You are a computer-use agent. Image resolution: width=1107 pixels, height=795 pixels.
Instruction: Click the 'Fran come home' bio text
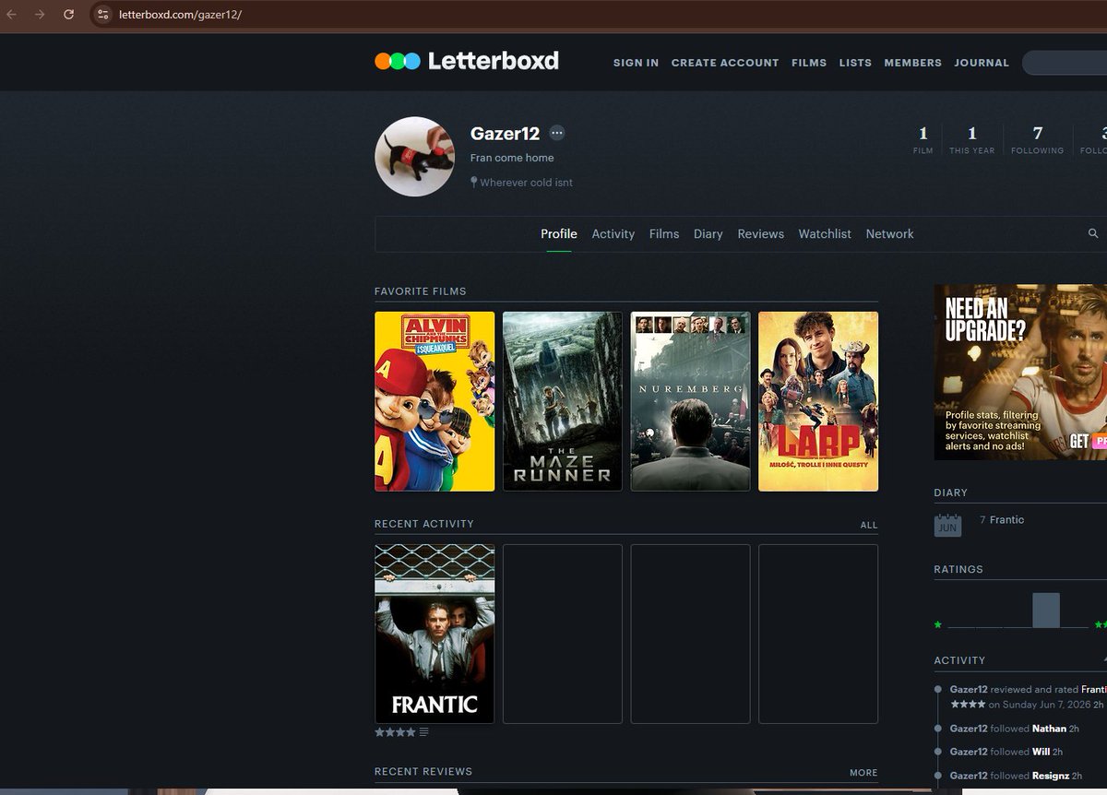(512, 158)
